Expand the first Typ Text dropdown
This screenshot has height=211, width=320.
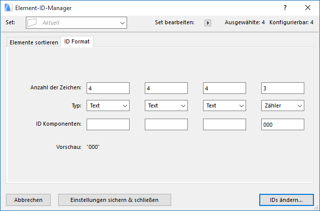[x=108, y=105]
